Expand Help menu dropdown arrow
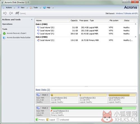 pyautogui.click(x=53, y=8)
